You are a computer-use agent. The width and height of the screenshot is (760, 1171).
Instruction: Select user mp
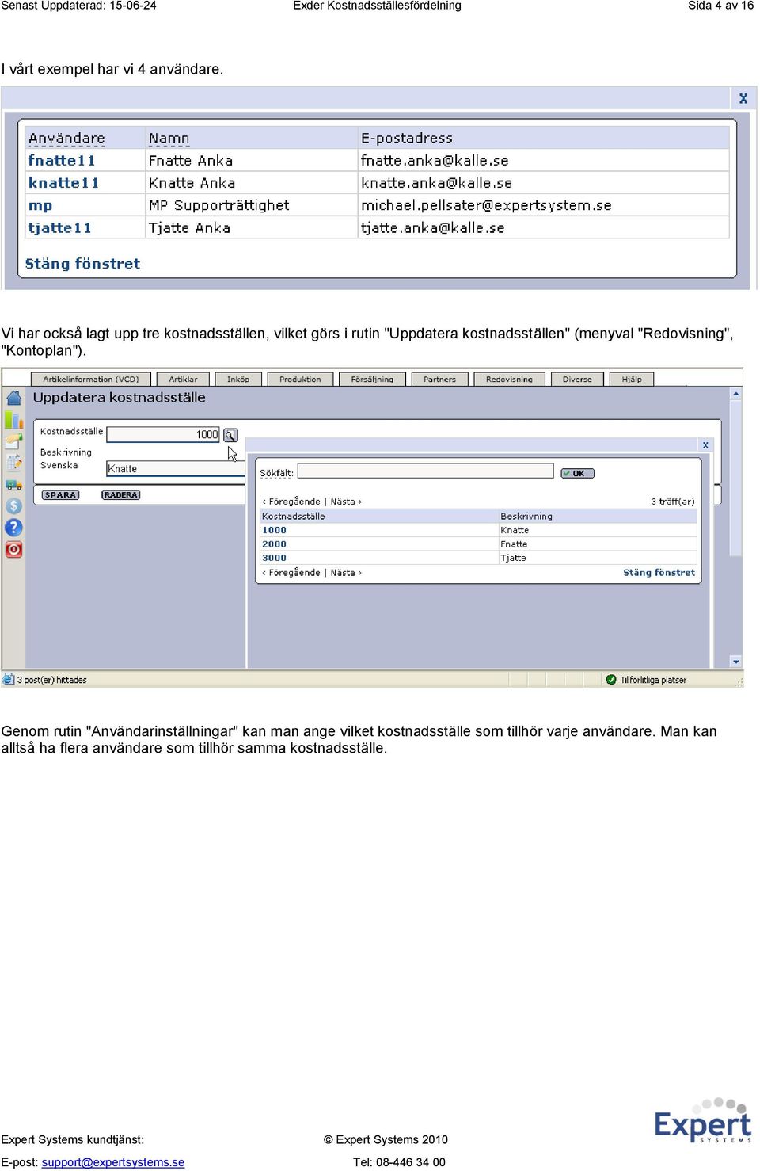[40, 206]
